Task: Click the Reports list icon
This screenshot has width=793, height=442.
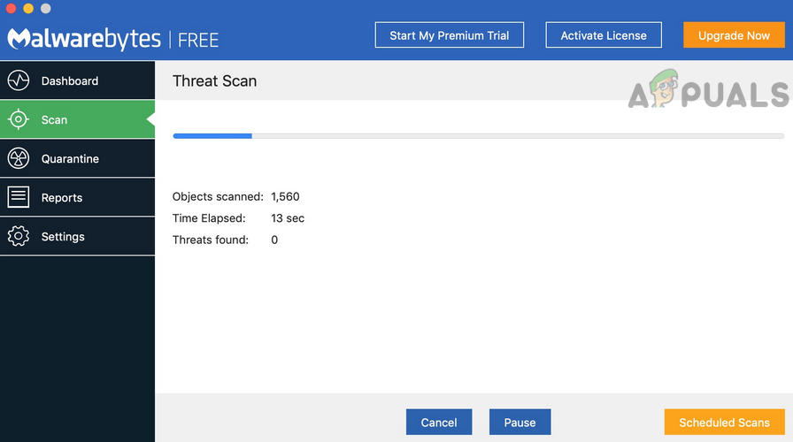Action: (19, 197)
